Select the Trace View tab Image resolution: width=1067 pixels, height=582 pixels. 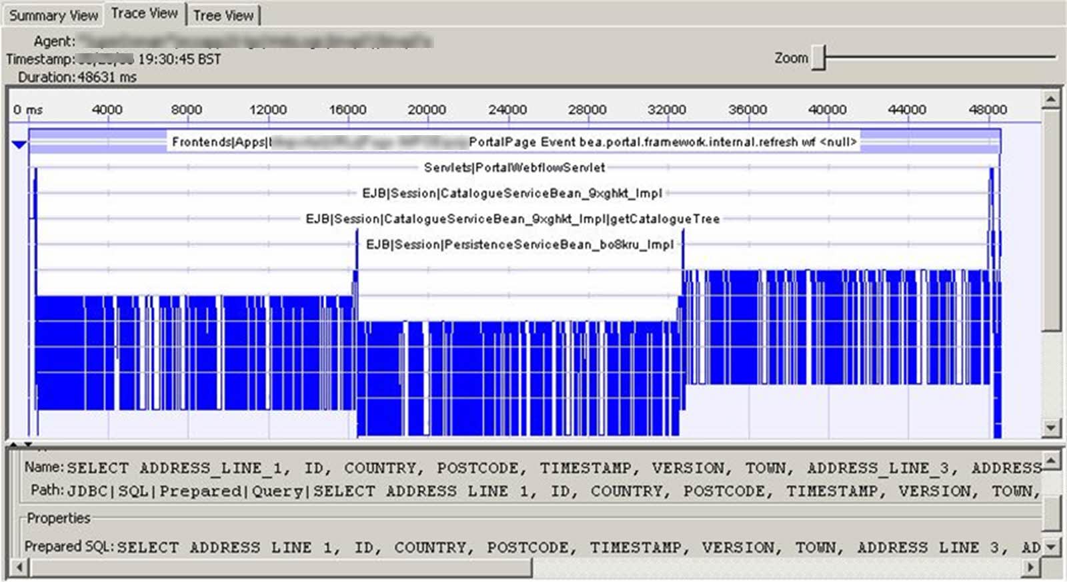pyautogui.click(x=144, y=13)
